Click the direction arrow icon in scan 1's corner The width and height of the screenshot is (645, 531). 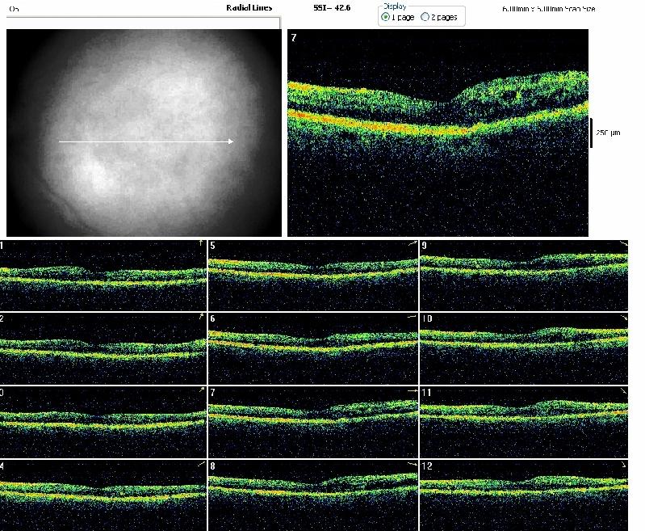coord(201,243)
